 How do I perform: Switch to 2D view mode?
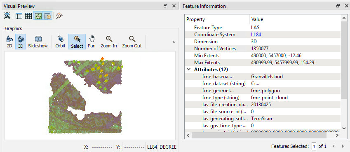pyautogui.click(x=9, y=42)
